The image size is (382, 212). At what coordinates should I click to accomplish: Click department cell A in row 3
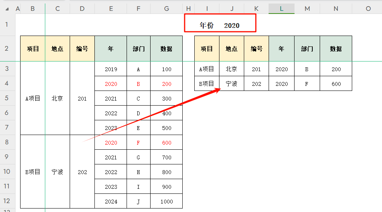click(x=139, y=69)
